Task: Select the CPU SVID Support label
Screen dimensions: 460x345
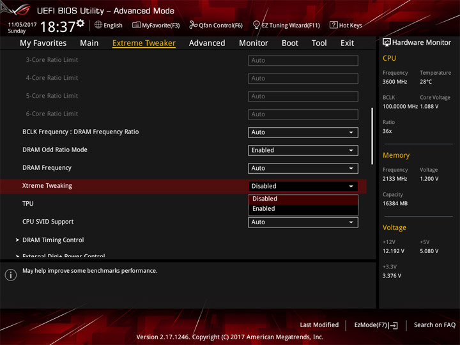Action: [48, 222]
